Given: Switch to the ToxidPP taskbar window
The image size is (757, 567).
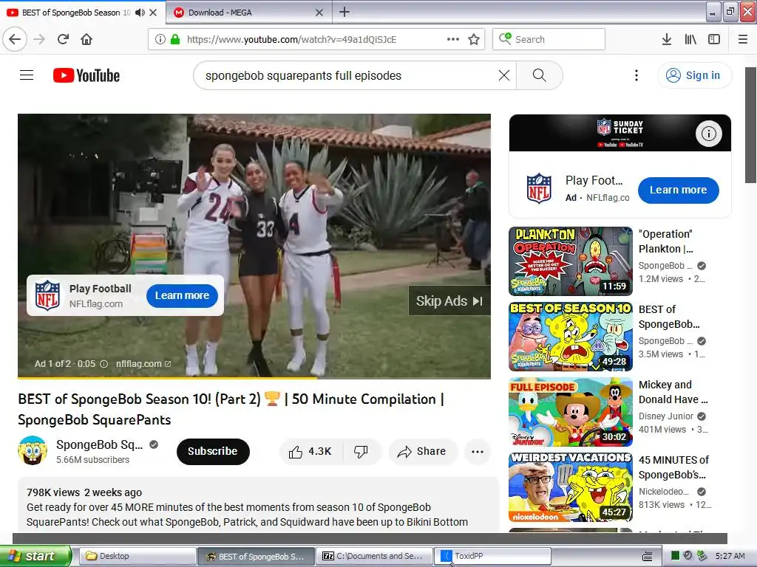Looking at the screenshot, I should [x=492, y=556].
